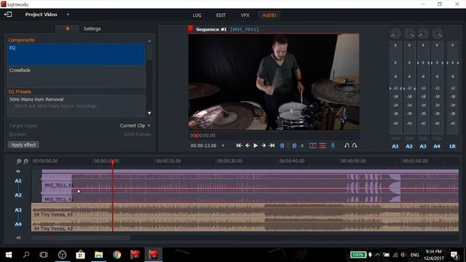The image size is (466, 262).
Task: Toggle the V1 track label
Action: pos(18,172)
